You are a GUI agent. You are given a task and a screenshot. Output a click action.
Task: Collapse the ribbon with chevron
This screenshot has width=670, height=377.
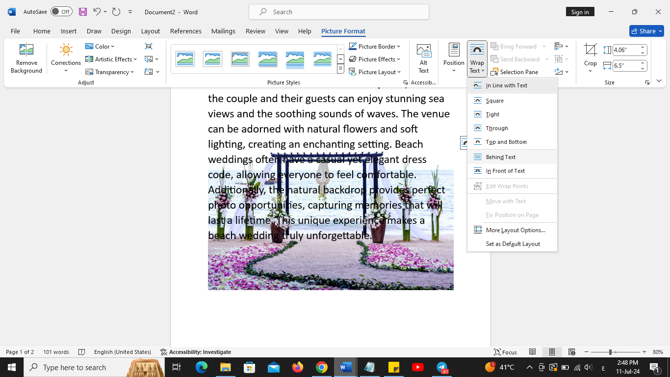[x=659, y=81]
